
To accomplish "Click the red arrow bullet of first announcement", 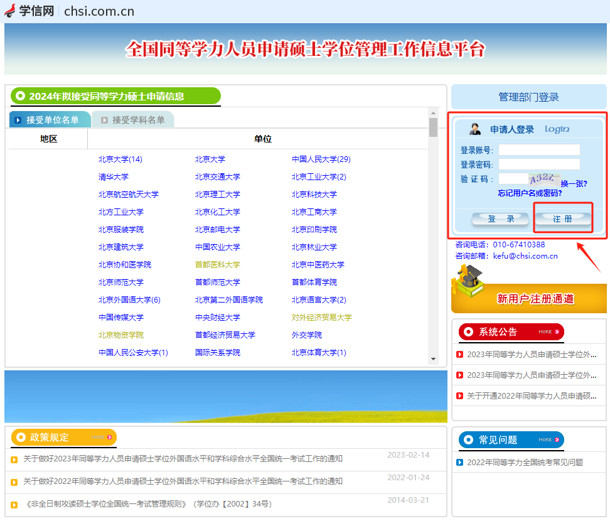I will (x=459, y=355).
